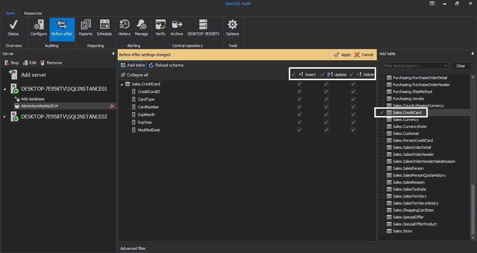Open the Schedule reporting tool

click(x=104, y=28)
